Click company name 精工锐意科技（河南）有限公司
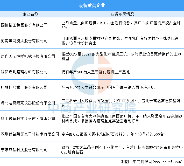The image size is (184, 166). 28,119
